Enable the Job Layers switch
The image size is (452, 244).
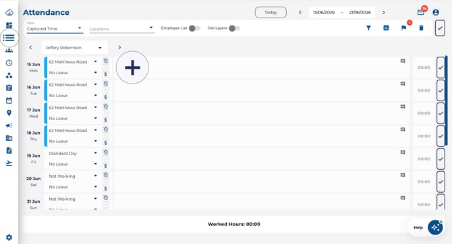point(234,28)
